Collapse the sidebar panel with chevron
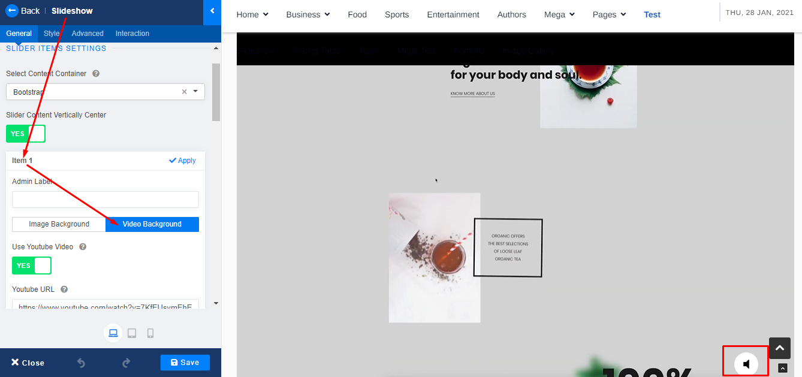Image resolution: width=802 pixels, height=377 pixels. [x=212, y=11]
